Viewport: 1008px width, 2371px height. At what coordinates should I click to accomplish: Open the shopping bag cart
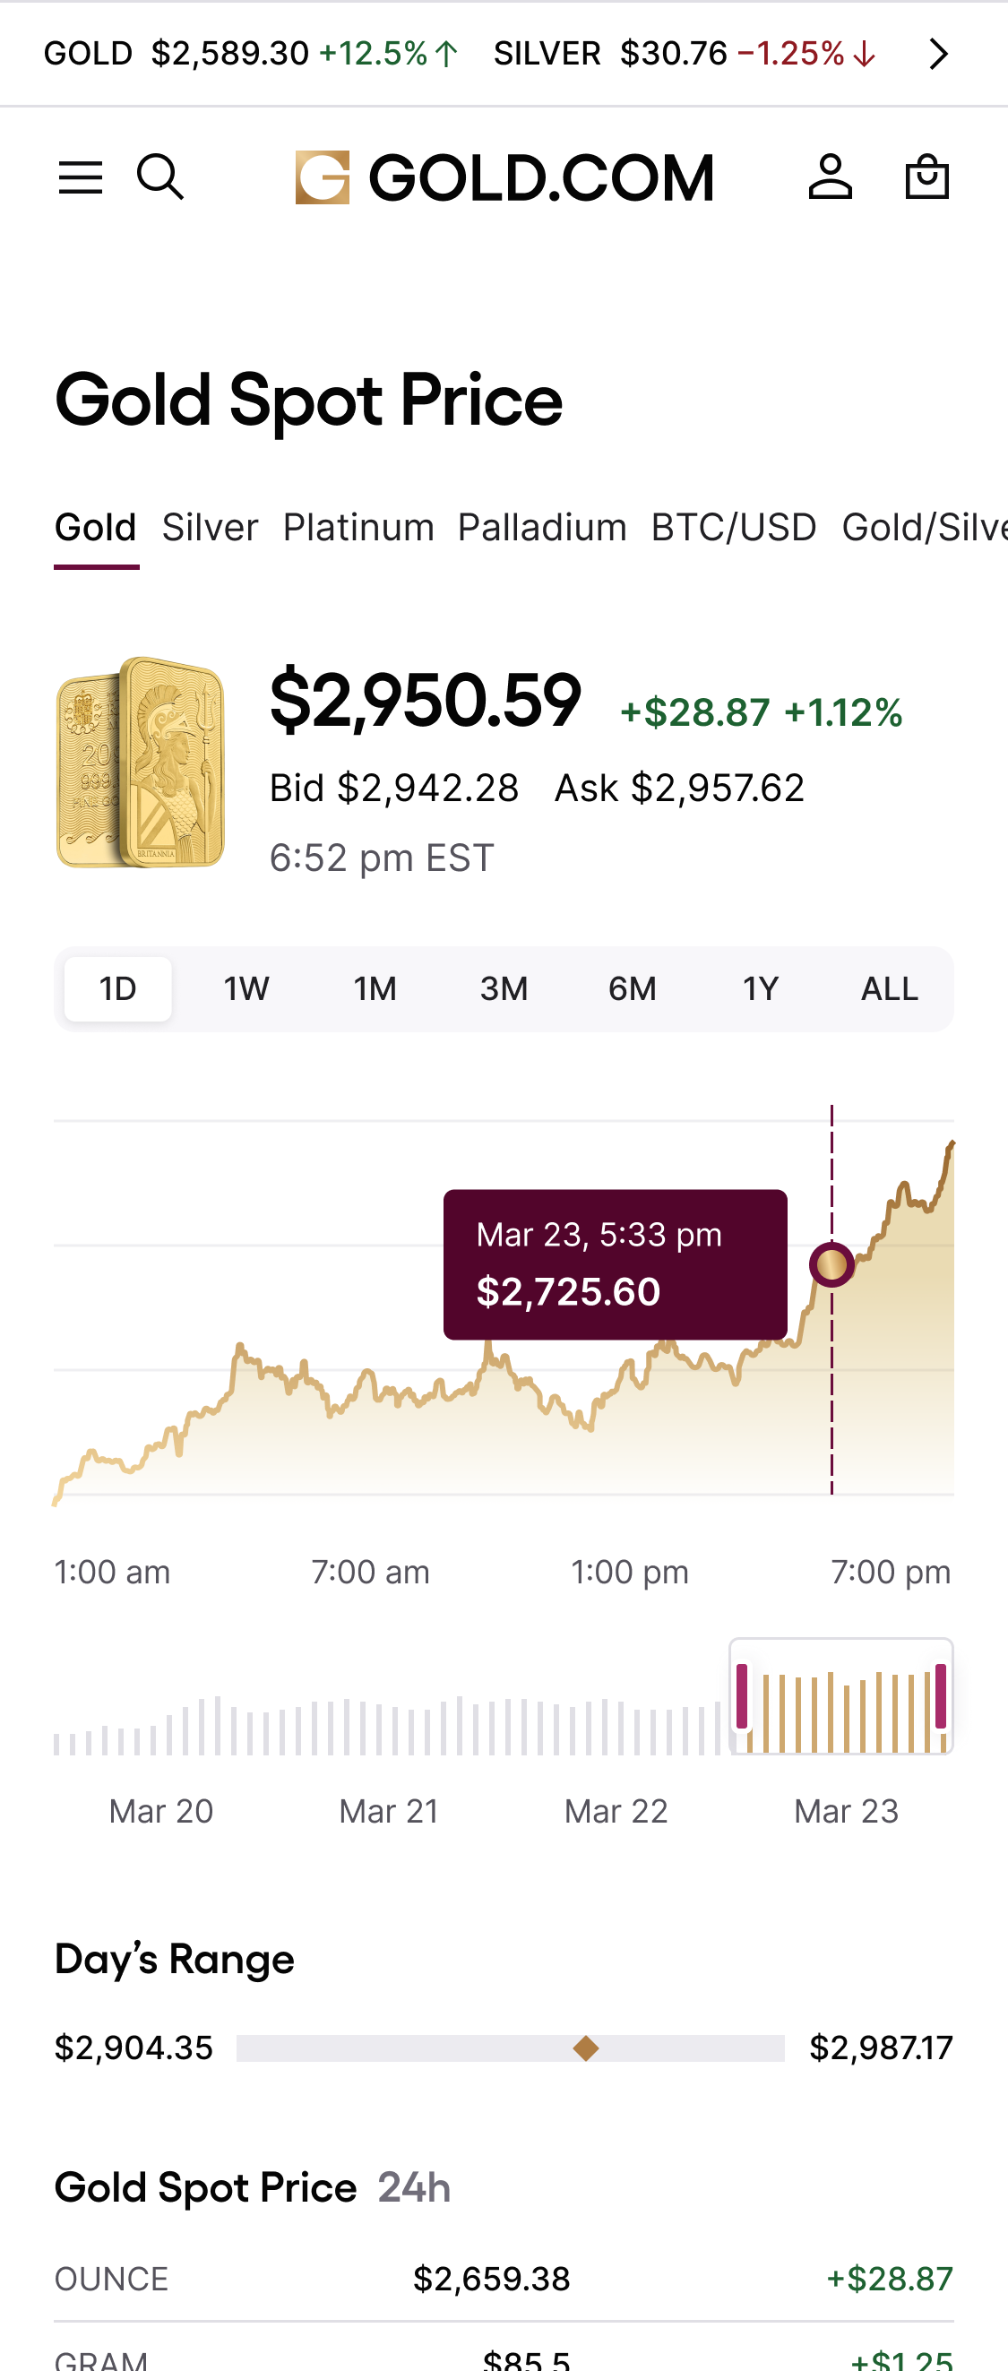click(927, 177)
